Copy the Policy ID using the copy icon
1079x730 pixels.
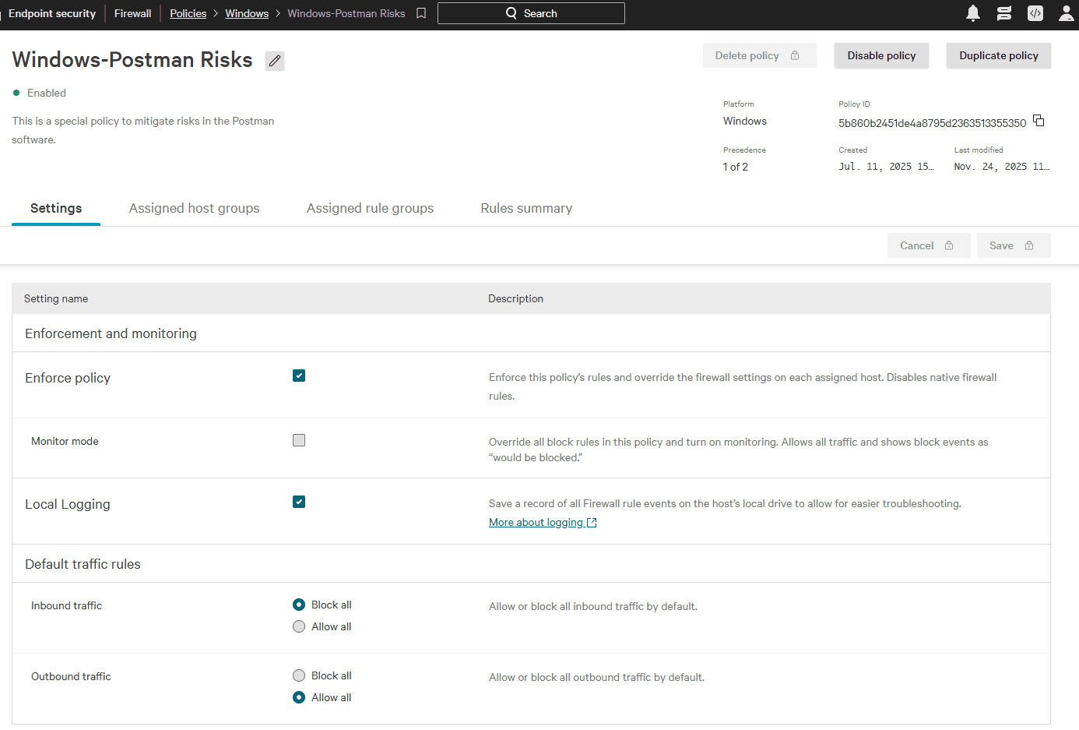(1039, 120)
